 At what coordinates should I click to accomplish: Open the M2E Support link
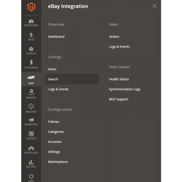pyautogui.click(x=119, y=99)
